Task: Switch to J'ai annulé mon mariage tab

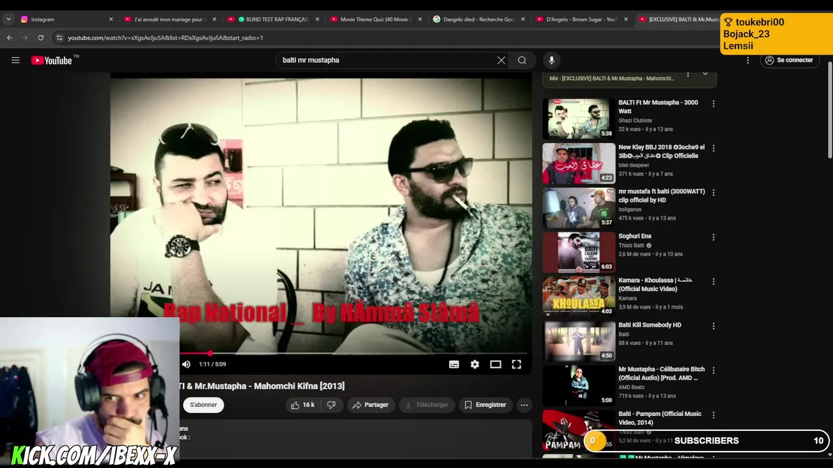Action: pyautogui.click(x=169, y=19)
